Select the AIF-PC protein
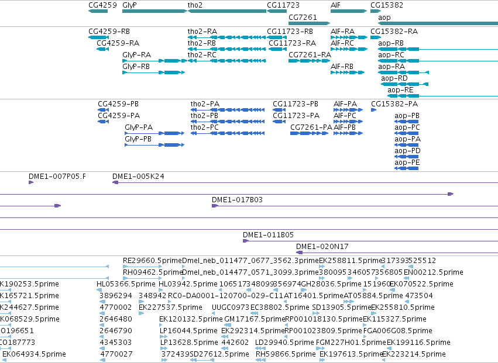Screen dimensions: 498x363 tap(345, 116)
